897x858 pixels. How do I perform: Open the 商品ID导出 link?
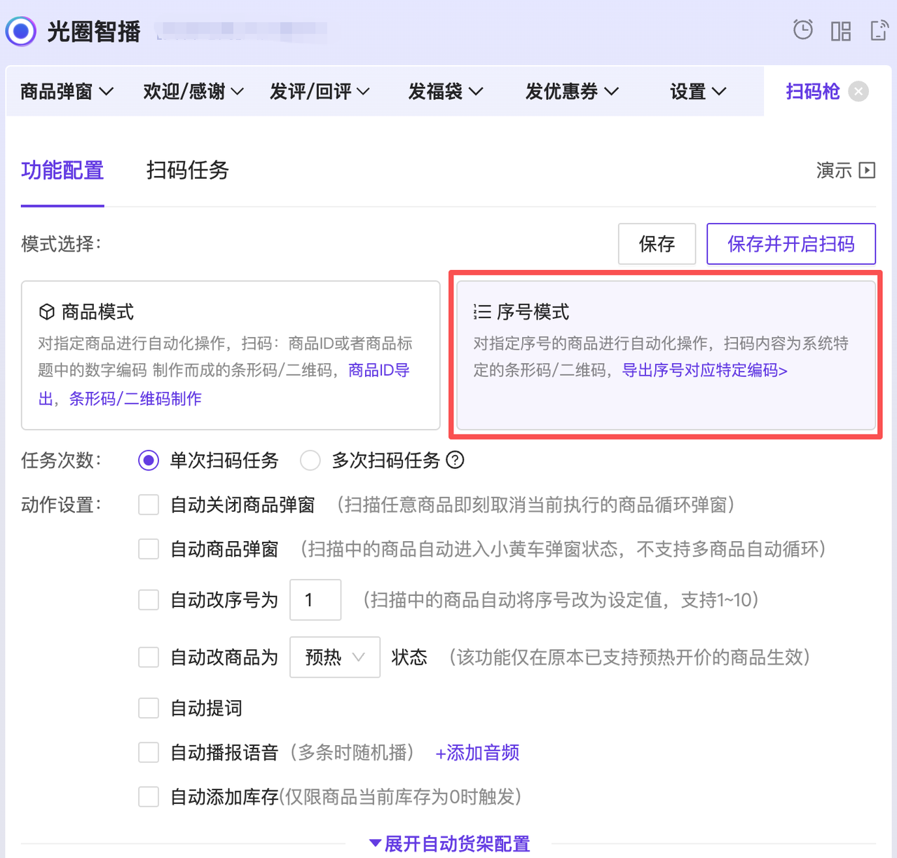click(378, 370)
